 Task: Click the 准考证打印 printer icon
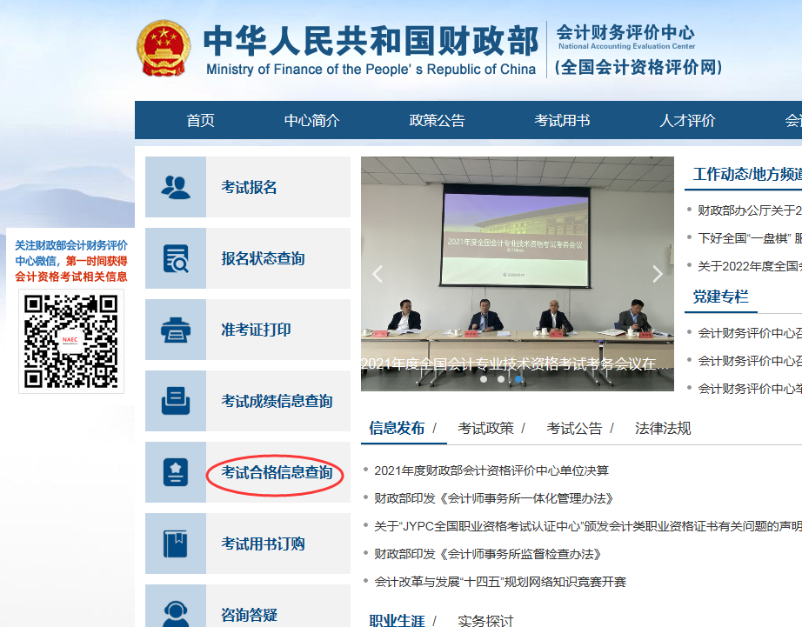pyautogui.click(x=176, y=330)
